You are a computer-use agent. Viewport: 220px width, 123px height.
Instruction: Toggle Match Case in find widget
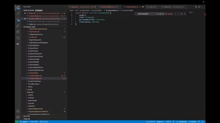(157, 14)
